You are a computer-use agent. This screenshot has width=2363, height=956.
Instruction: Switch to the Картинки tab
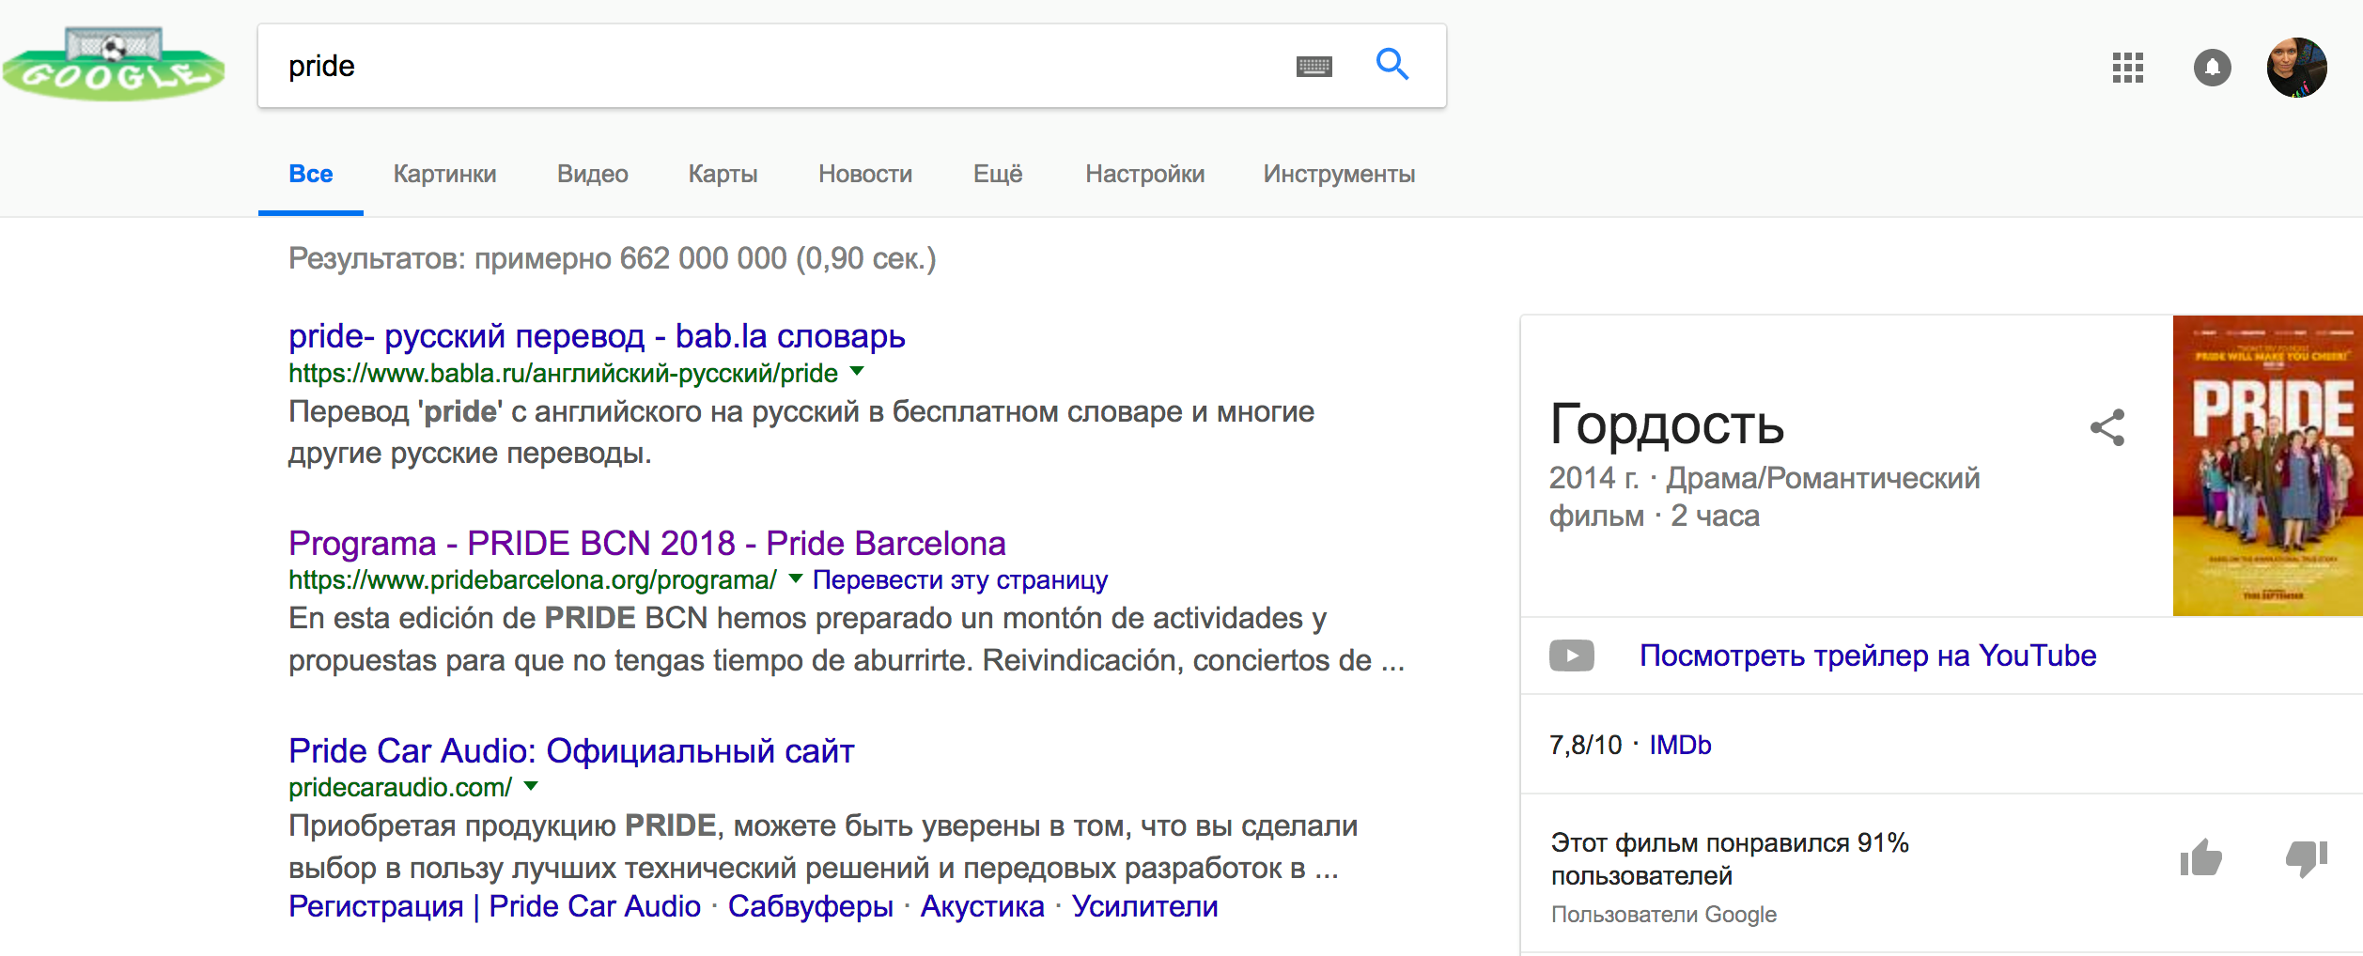[x=444, y=174]
